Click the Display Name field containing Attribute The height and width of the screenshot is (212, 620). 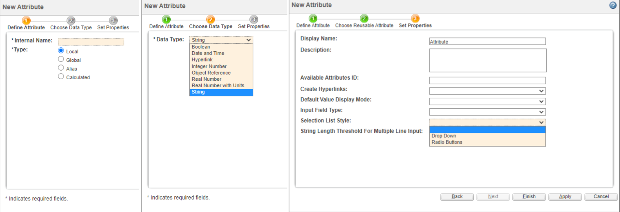(487, 41)
